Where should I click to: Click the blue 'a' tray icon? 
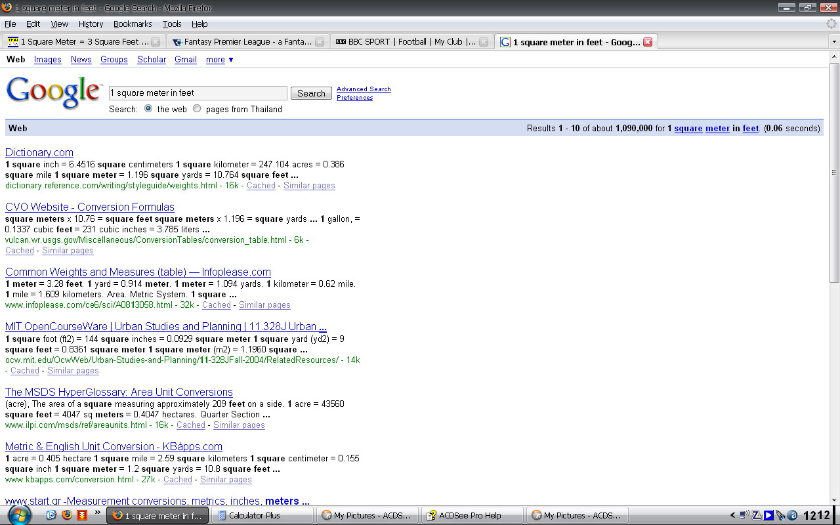tap(792, 515)
